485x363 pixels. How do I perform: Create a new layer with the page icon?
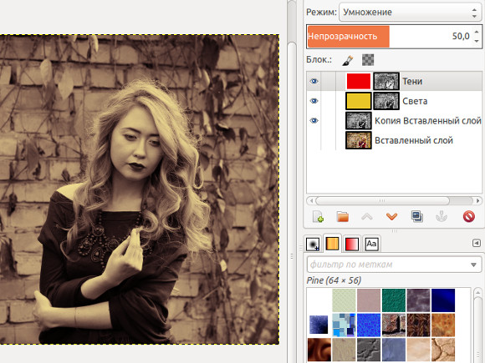click(x=319, y=217)
